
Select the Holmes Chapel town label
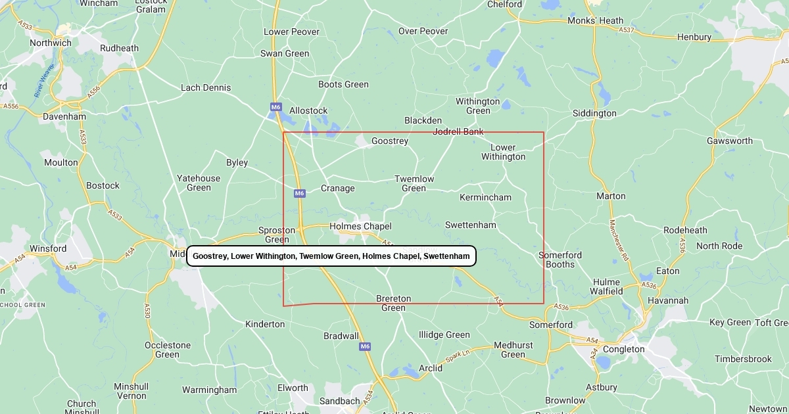(360, 226)
